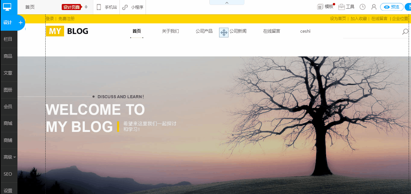Open the 首页 page selector dropdown
411x194 pixels.
[86, 7]
